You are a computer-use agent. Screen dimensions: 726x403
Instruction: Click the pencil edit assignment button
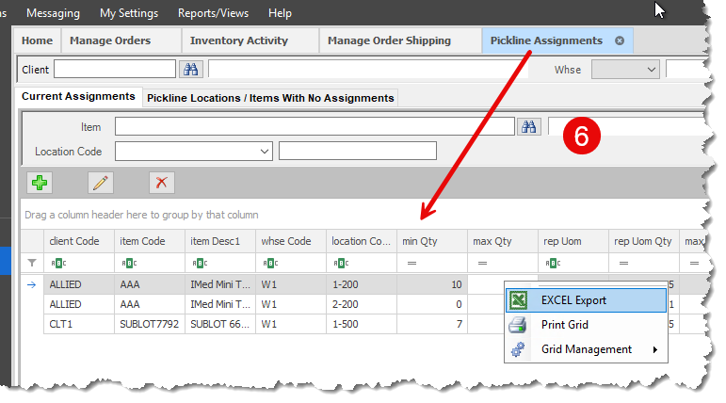(x=101, y=183)
